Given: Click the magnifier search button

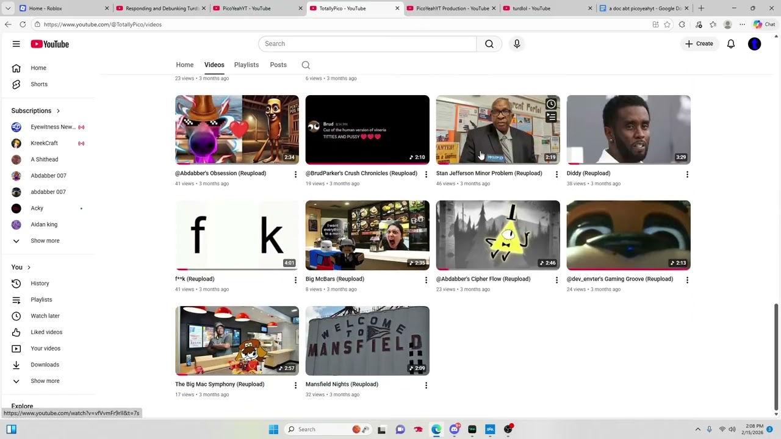Looking at the screenshot, I should [x=489, y=44].
